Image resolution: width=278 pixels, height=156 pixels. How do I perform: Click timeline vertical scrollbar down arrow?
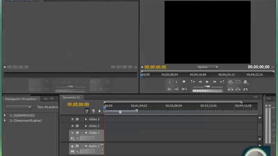pyautogui.click(x=260, y=140)
